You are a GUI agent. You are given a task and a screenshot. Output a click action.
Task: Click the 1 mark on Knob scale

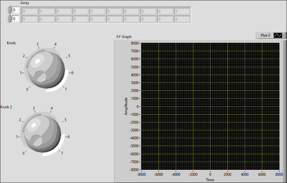coord(21,73)
